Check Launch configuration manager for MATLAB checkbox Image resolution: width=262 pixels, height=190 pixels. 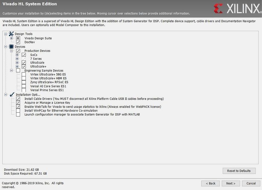click(x=18, y=114)
